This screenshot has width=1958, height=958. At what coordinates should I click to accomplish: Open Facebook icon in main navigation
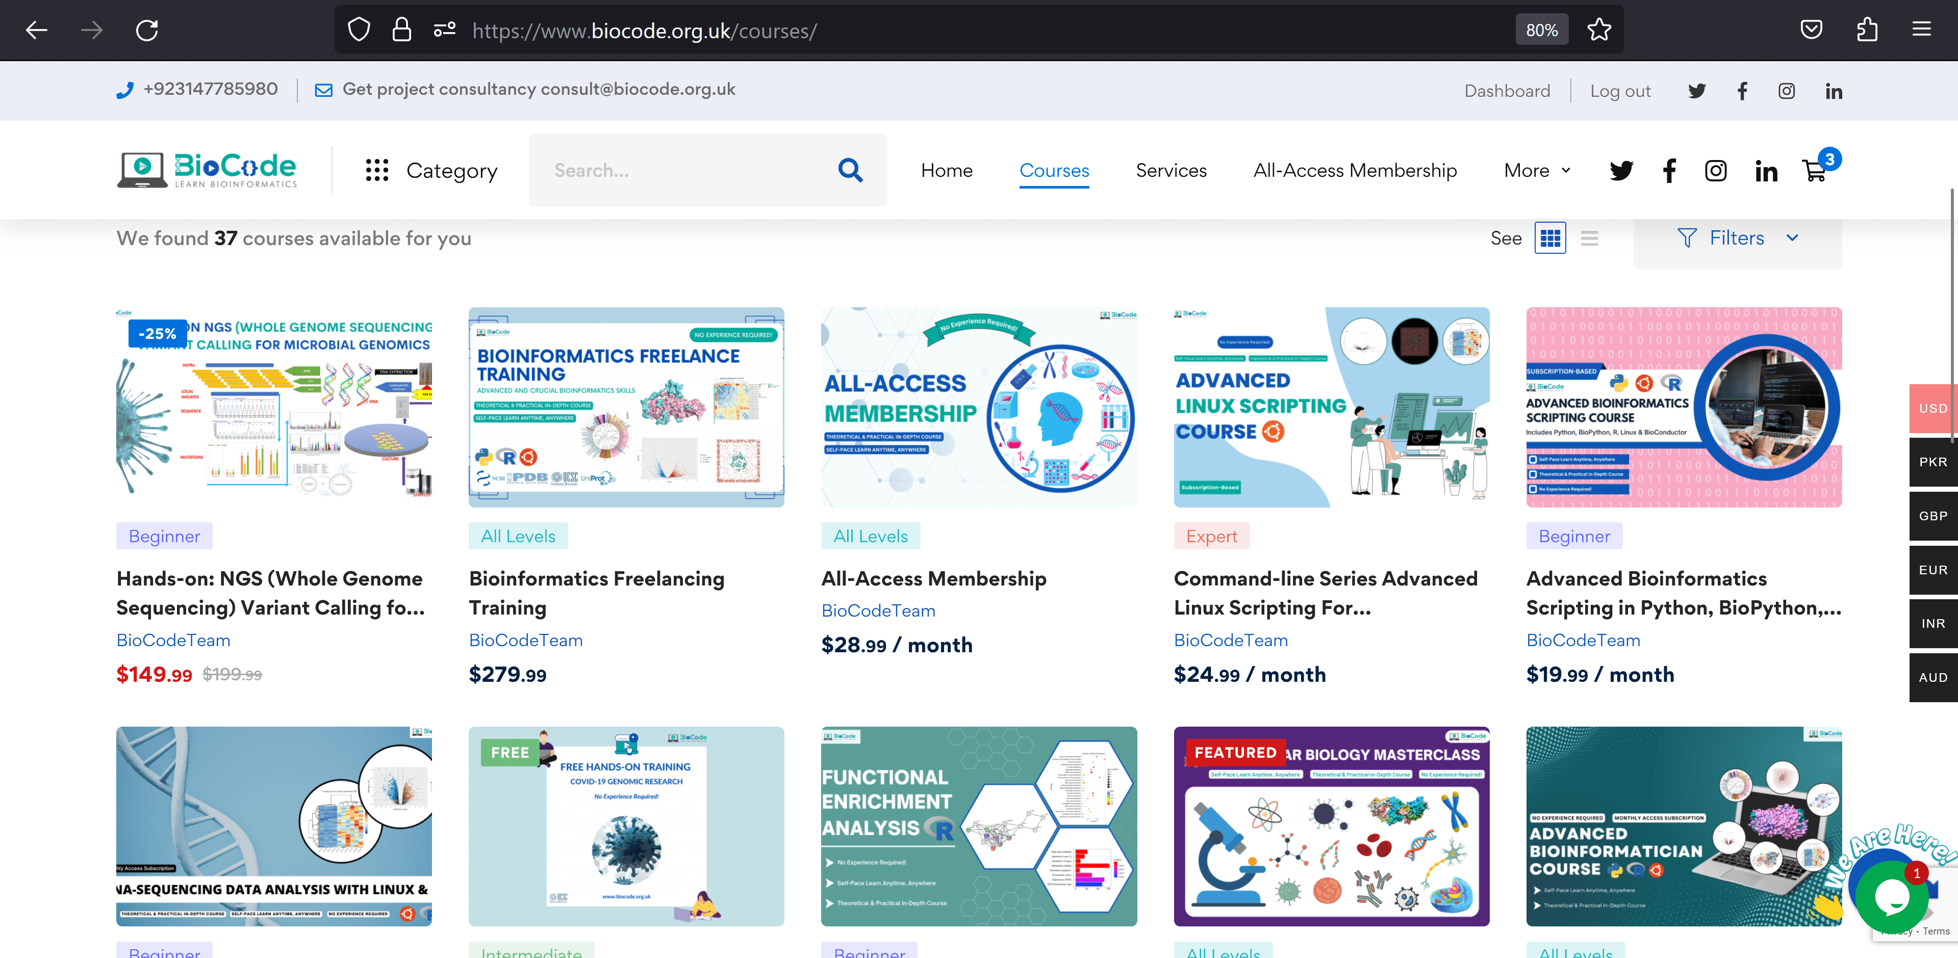1669,170
